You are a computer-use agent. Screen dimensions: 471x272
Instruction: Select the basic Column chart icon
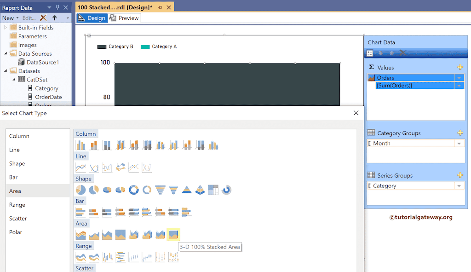click(x=80, y=145)
